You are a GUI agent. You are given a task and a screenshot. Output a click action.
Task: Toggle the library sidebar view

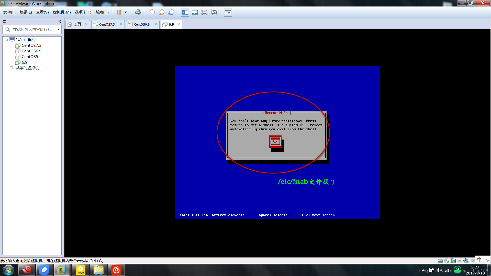185,12
